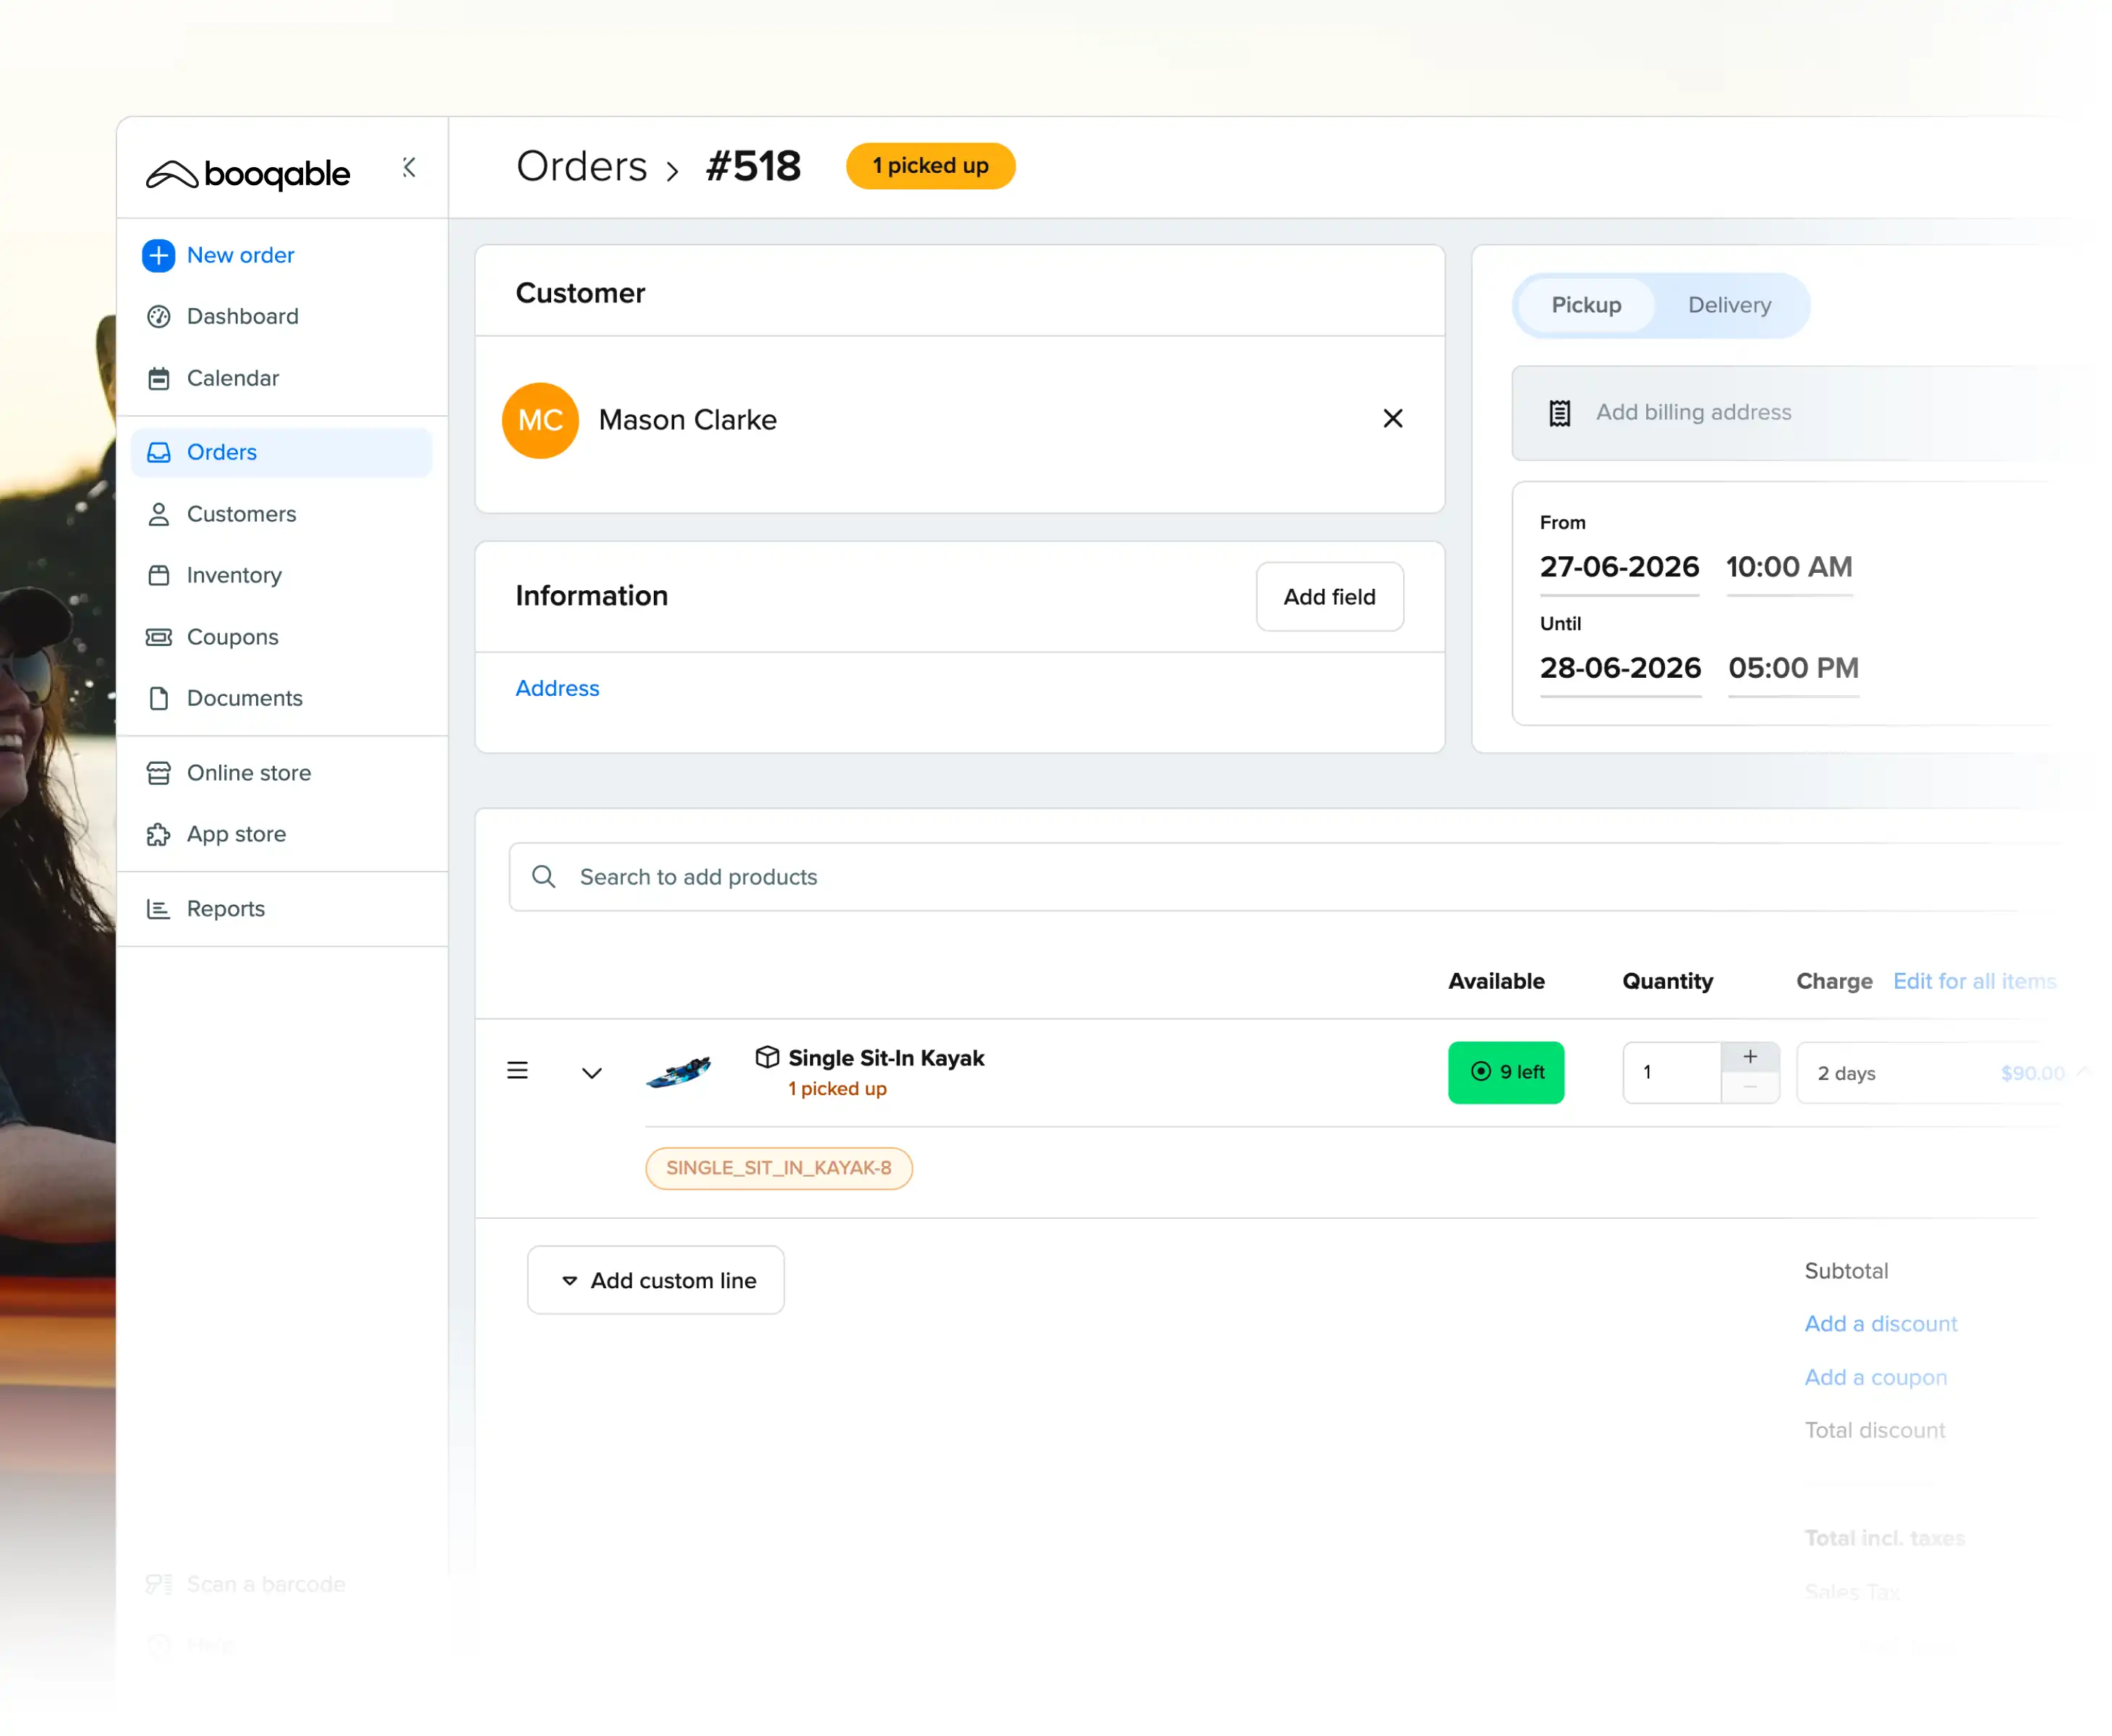Click the Documents page icon
Screen dimensions: 2112x1736
coord(158,698)
